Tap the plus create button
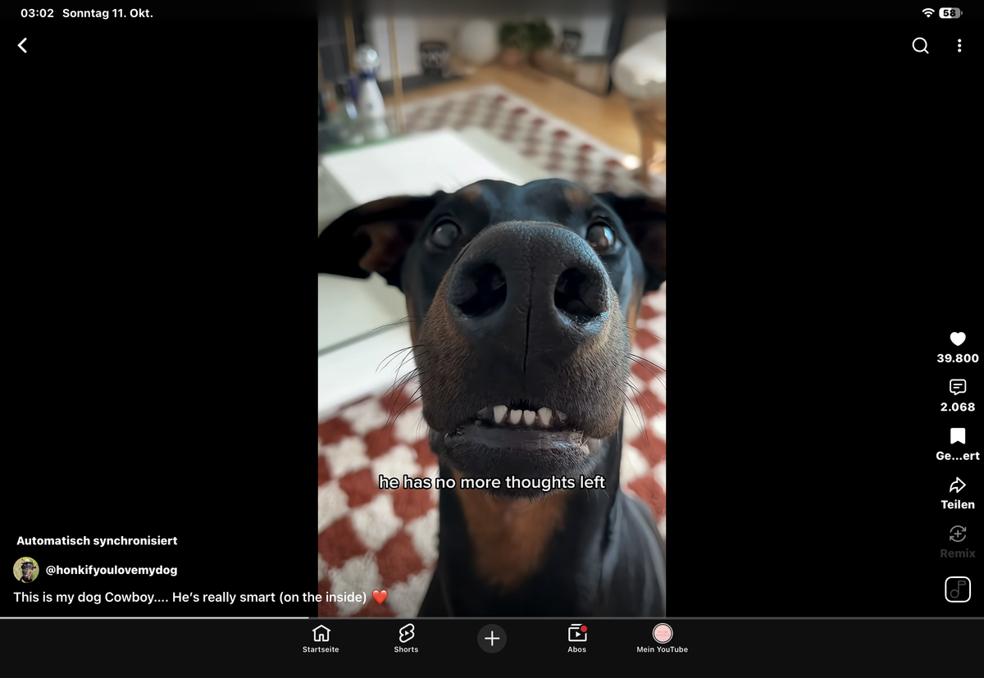 point(492,639)
